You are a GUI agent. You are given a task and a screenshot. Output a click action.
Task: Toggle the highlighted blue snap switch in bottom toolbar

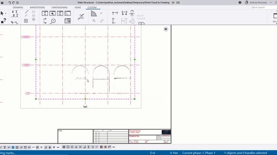click(x=13, y=147)
